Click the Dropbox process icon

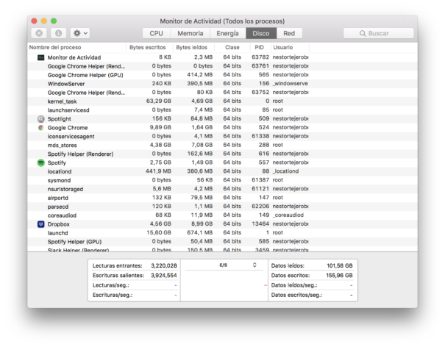click(x=40, y=224)
